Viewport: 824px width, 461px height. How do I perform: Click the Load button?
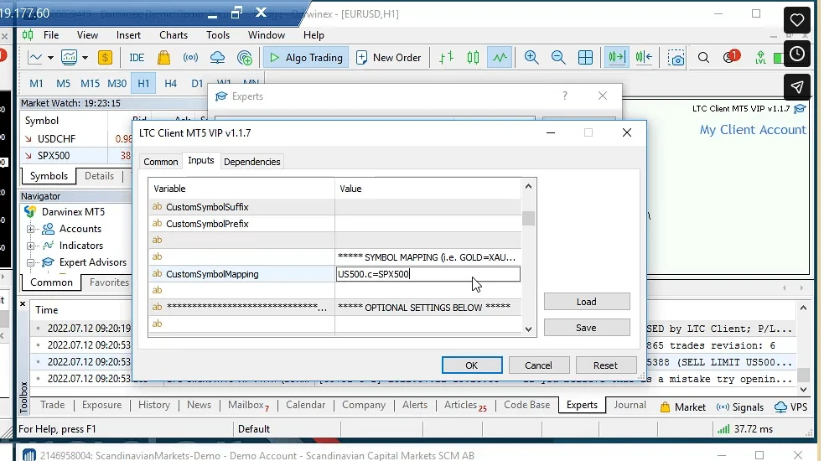coord(587,302)
